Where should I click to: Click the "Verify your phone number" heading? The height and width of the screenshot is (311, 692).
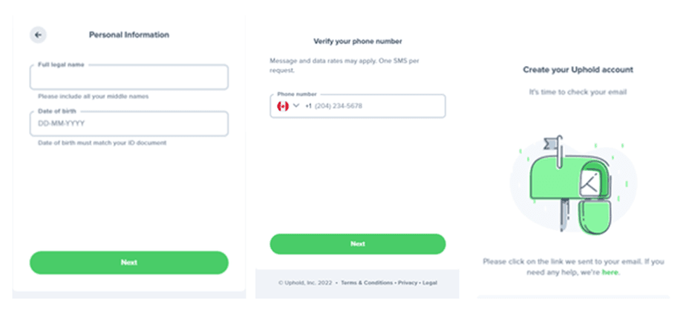coord(358,41)
